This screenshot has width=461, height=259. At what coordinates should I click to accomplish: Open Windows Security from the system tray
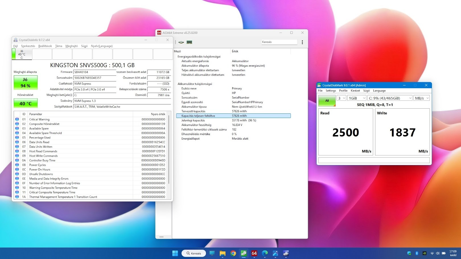tap(409, 253)
